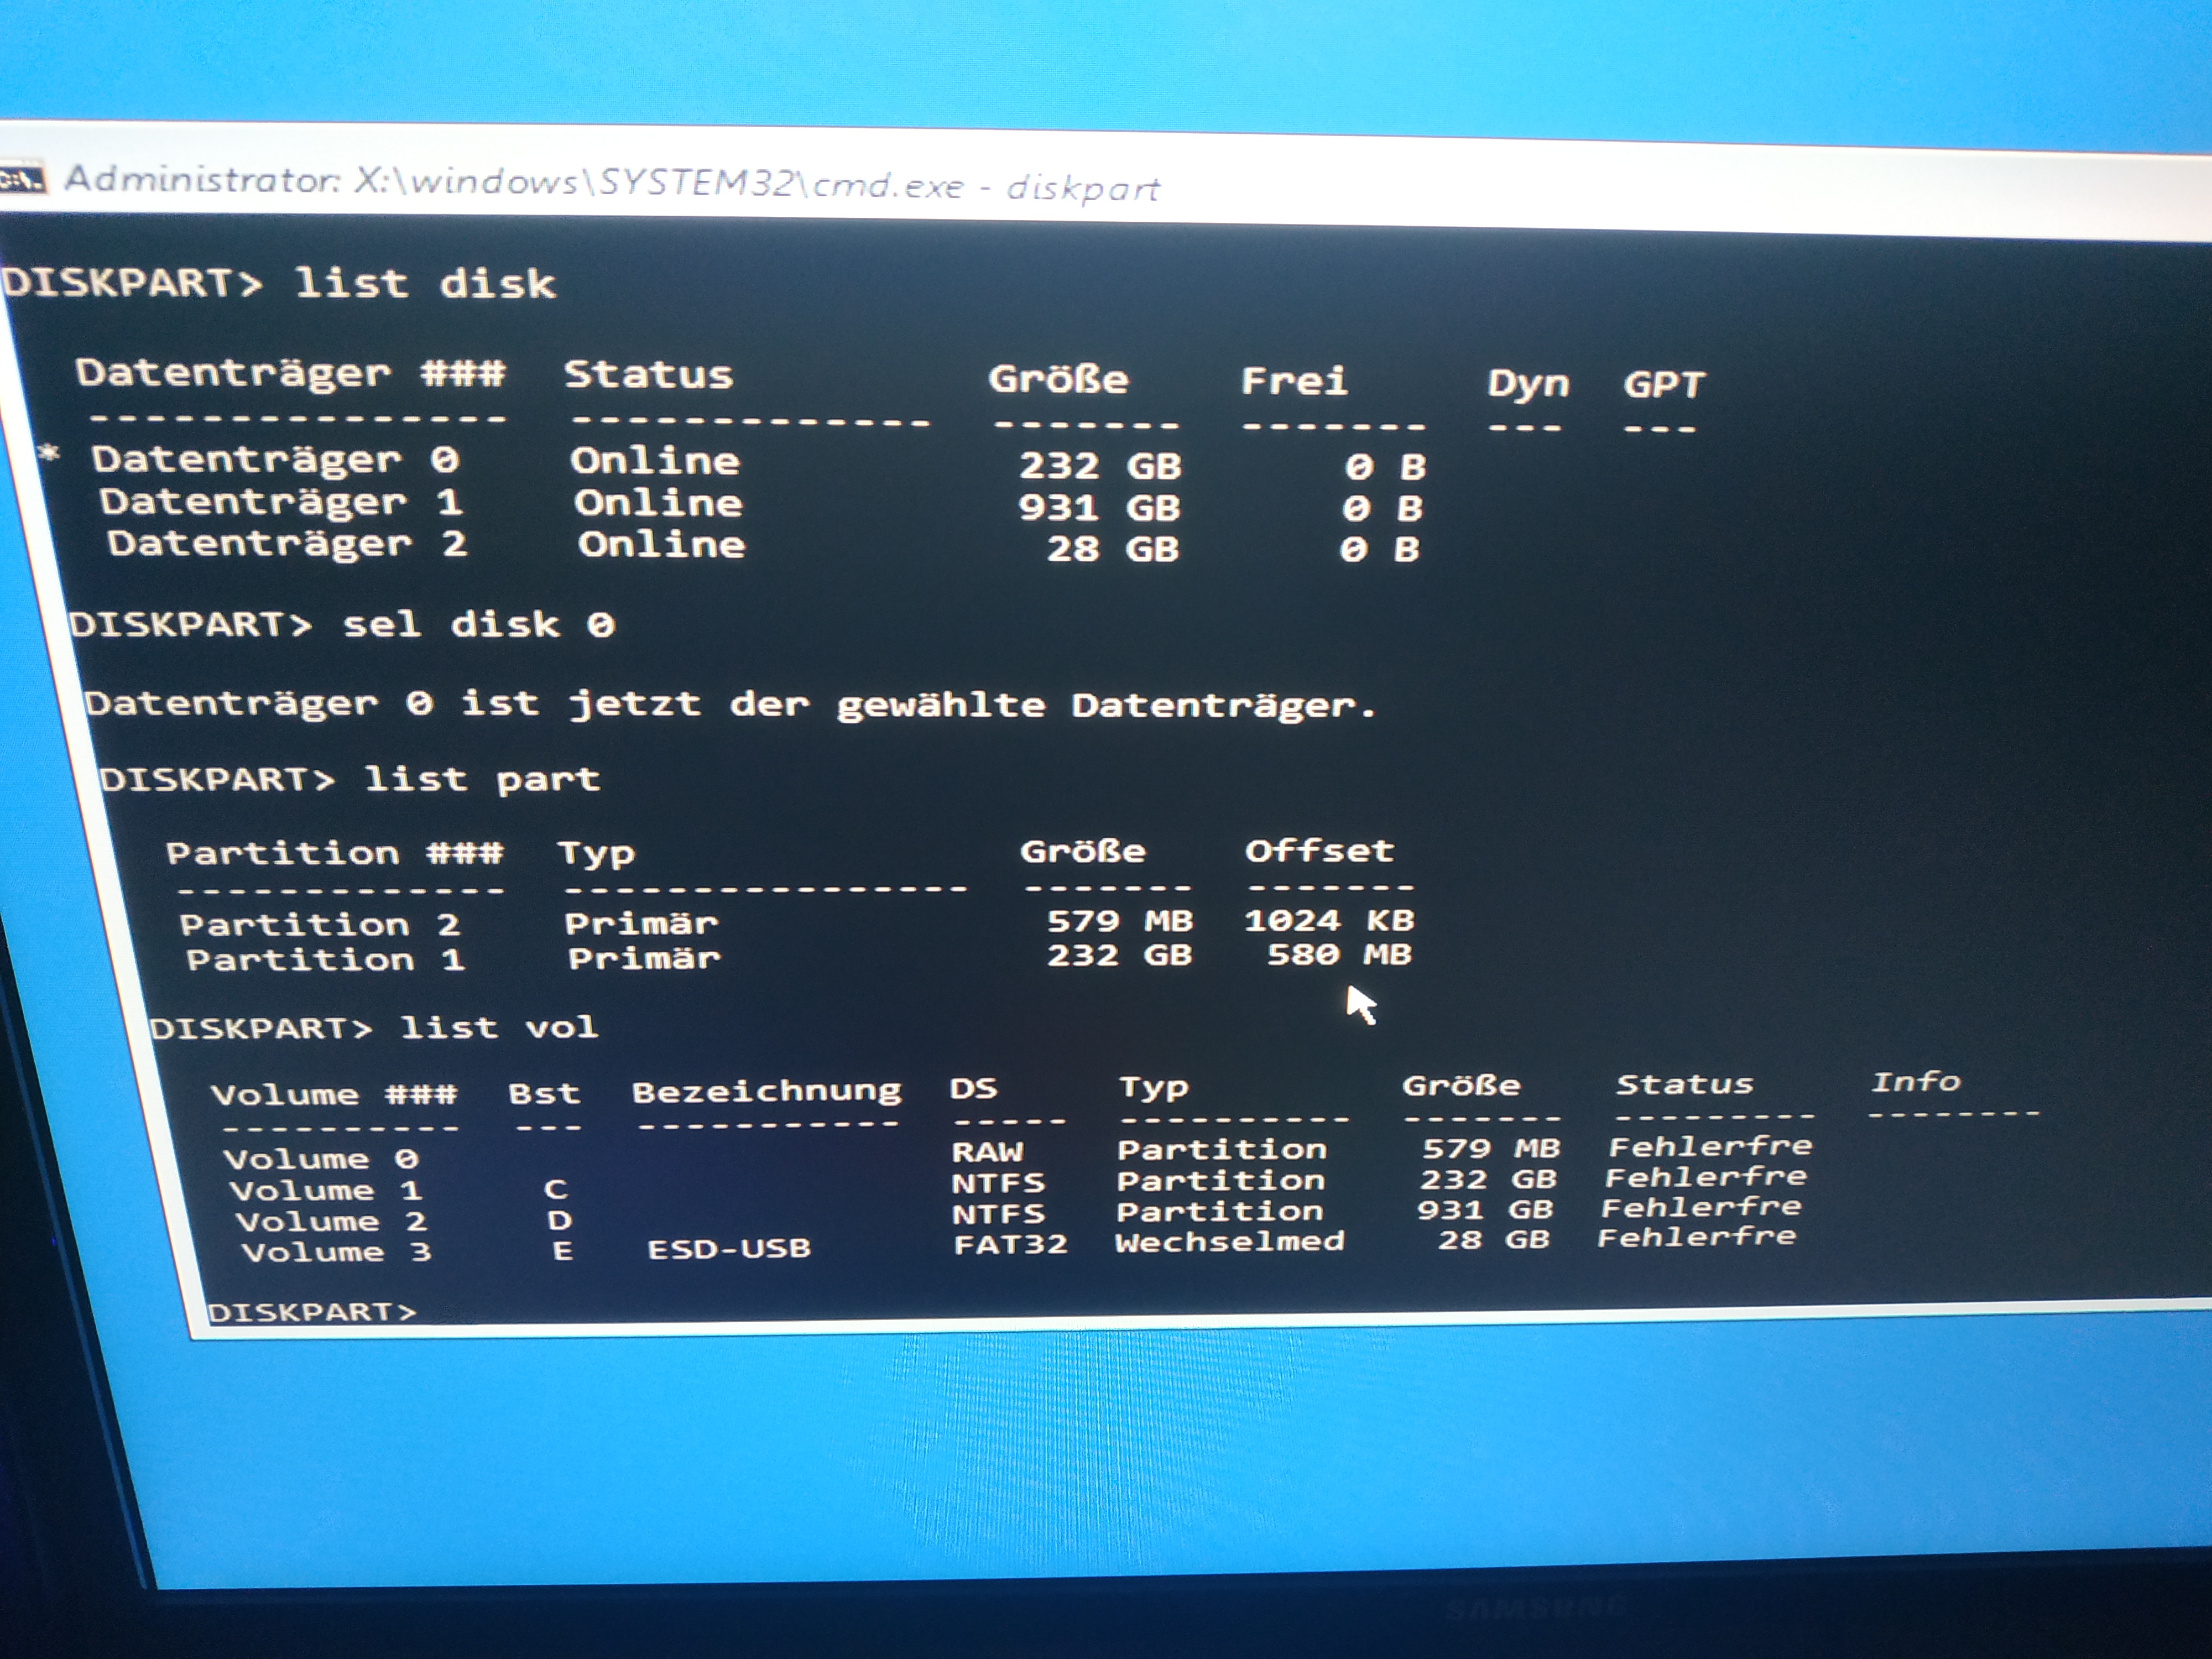Click the '580 MB' offset value
The width and height of the screenshot is (2212, 1659).
click(1339, 954)
